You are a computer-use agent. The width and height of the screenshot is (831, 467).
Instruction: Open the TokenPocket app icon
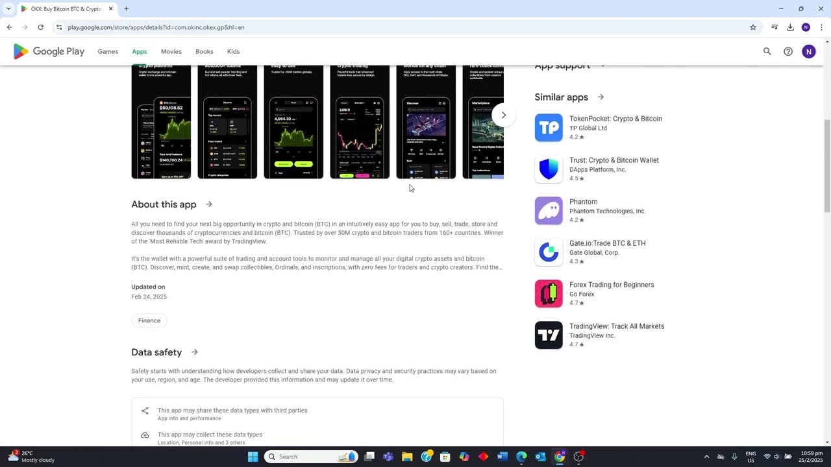point(549,128)
